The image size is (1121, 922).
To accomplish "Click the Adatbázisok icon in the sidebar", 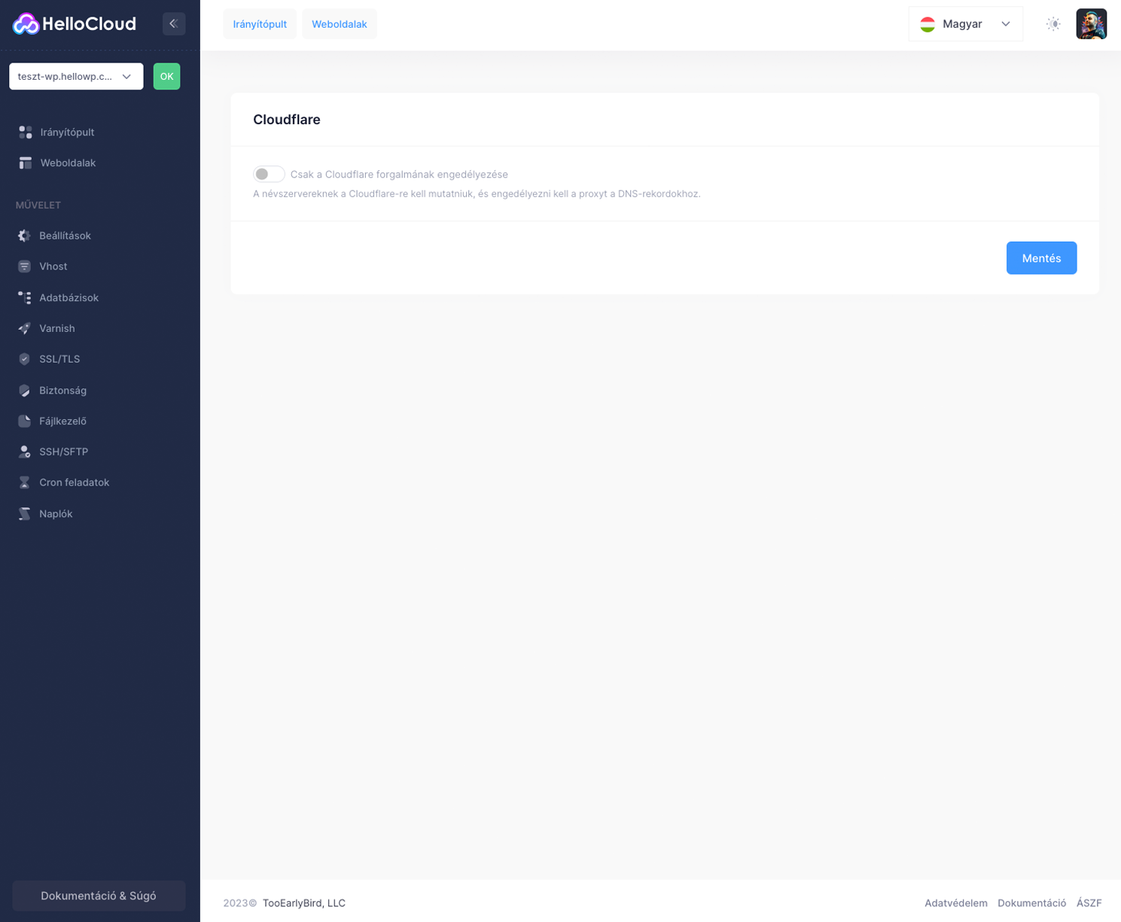I will click(x=25, y=298).
